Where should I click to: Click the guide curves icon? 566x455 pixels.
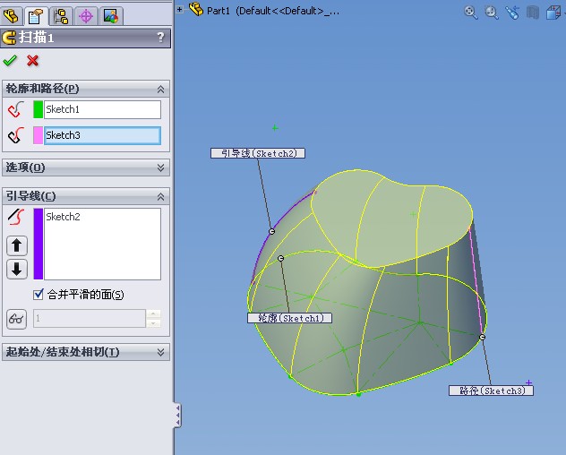point(16,217)
